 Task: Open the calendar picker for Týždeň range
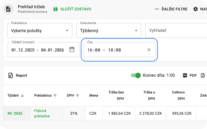click(72, 50)
